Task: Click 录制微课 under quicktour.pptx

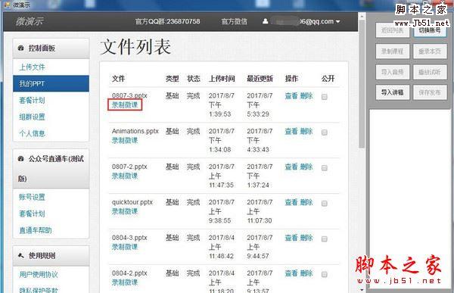Action: [125, 211]
